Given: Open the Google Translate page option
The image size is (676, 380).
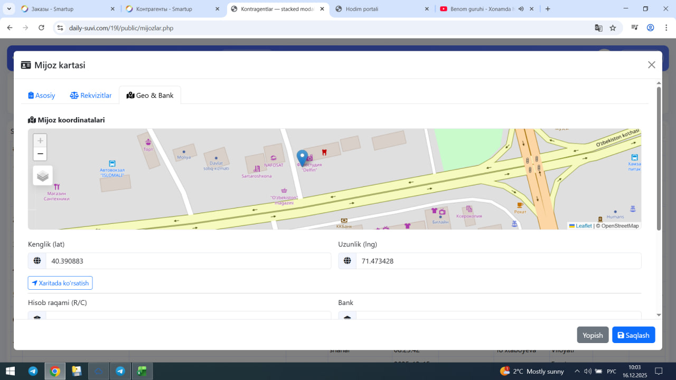Looking at the screenshot, I should [598, 28].
